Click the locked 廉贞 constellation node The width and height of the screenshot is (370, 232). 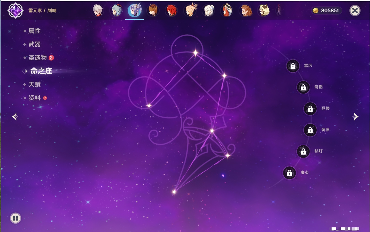290,173
